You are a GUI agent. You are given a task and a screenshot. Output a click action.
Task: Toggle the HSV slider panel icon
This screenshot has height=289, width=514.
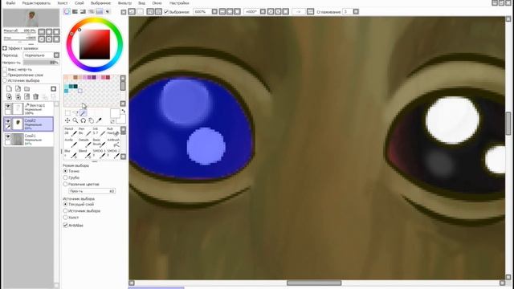[x=83, y=11]
